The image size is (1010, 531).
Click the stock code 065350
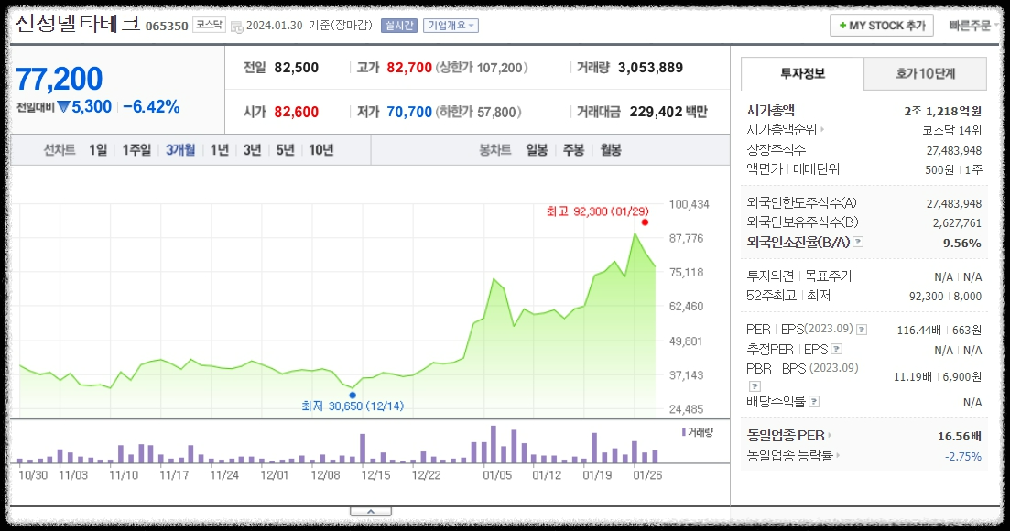click(167, 27)
